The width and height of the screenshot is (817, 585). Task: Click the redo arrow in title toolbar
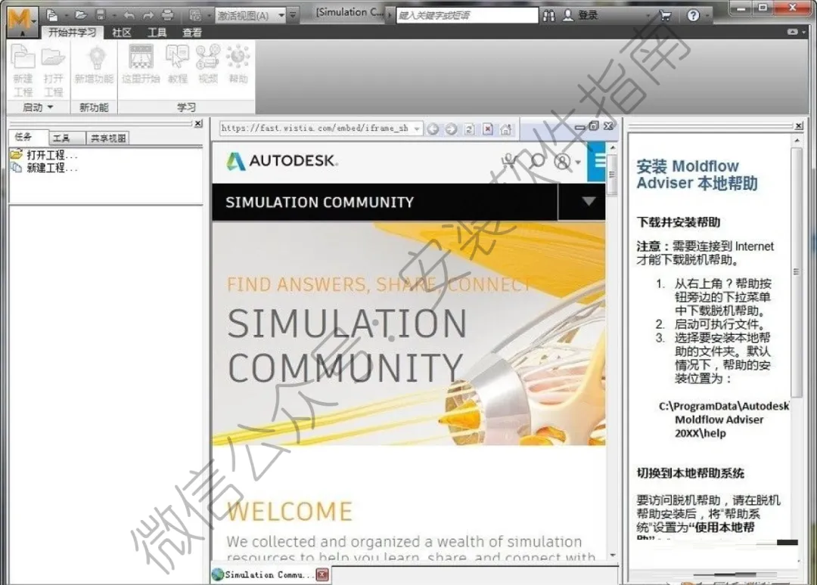coord(148,15)
